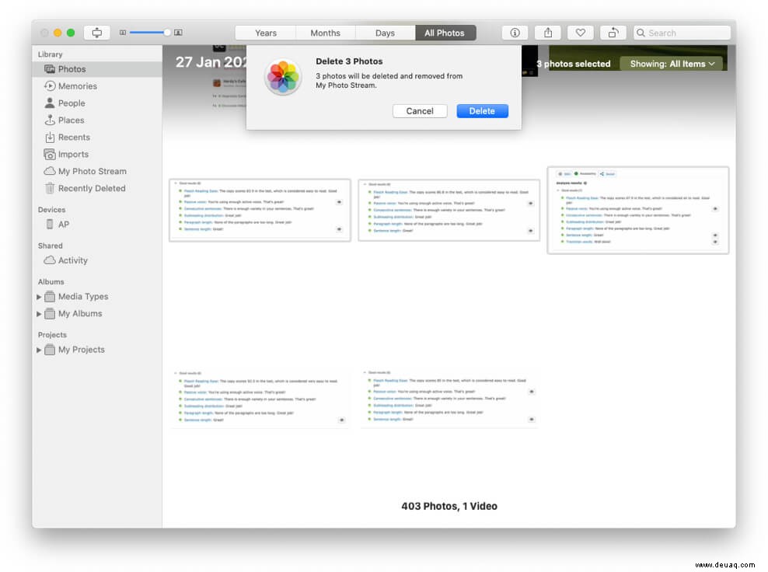Select the Activity cloud icon under Shared
The height and width of the screenshot is (572, 768).
click(50, 260)
